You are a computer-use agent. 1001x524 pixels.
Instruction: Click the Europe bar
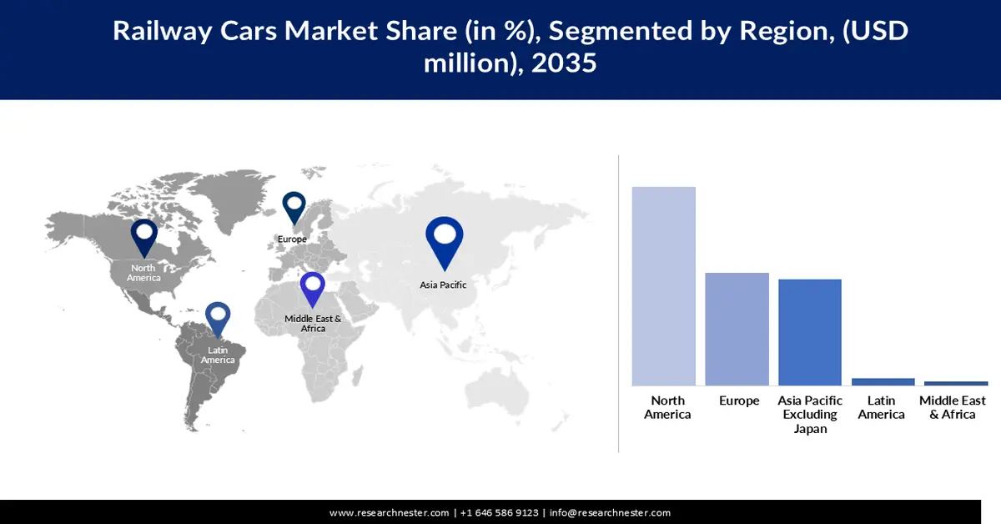737,328
